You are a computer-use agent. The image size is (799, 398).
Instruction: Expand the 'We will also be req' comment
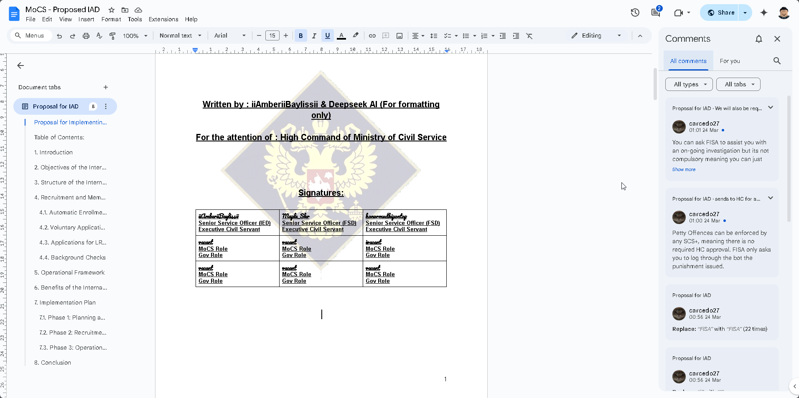tap(771, 108)
